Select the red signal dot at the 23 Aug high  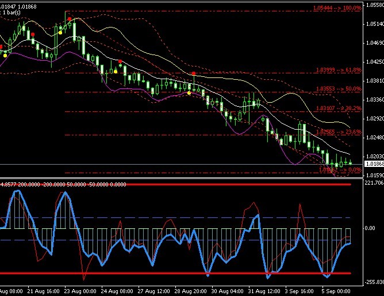[70, 19]
